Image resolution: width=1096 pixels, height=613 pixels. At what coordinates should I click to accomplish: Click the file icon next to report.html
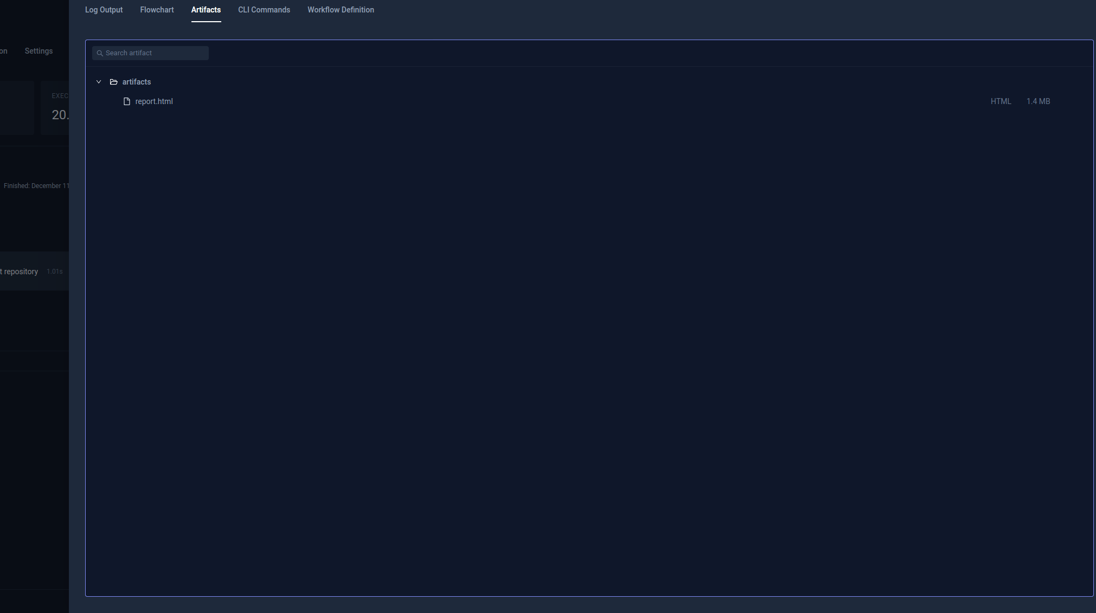click(x=127, y=101)
